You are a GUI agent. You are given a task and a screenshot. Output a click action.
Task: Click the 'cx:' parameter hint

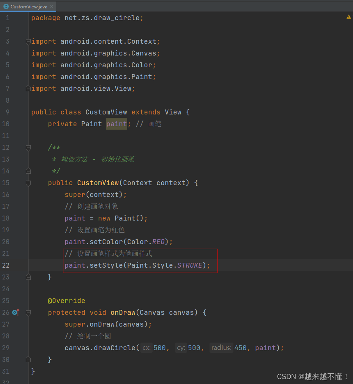pyautogui.click(x=147, y=348)
